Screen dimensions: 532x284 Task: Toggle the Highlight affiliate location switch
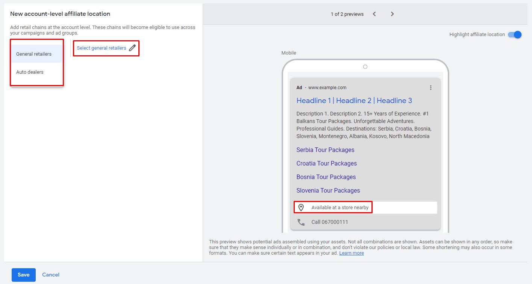pyautogui.click(x=515, y=35)
